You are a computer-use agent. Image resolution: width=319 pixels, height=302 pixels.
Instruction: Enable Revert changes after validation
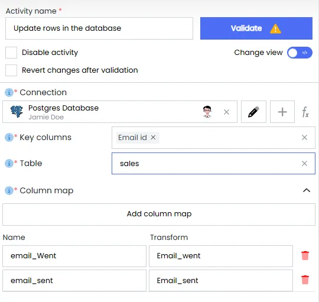pyautogui.click(x=11, y=70)
